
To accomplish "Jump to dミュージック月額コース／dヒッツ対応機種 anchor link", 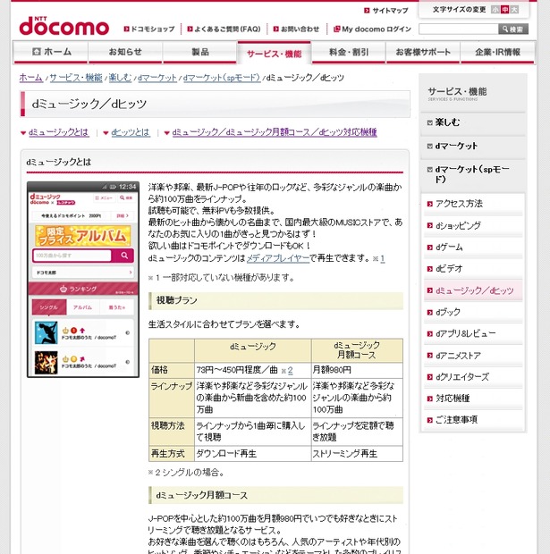I will [275, 132].
